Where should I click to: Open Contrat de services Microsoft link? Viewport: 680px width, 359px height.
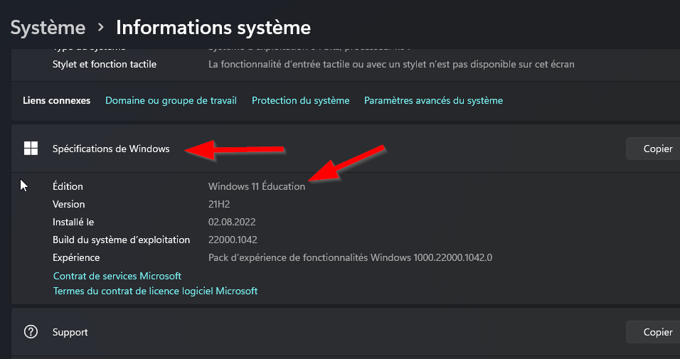[117, 276]
